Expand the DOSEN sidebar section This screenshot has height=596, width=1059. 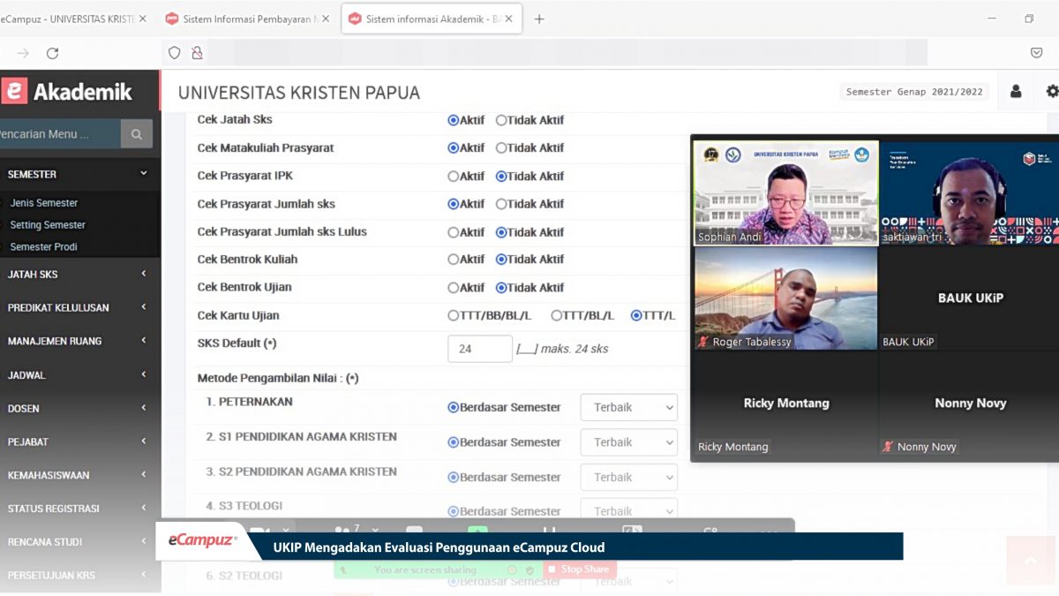click(x=80, y=408)
